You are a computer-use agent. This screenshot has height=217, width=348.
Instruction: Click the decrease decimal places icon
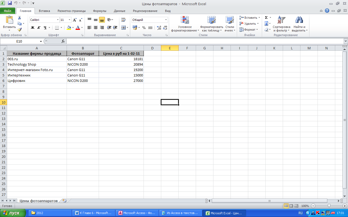[165, 28]
